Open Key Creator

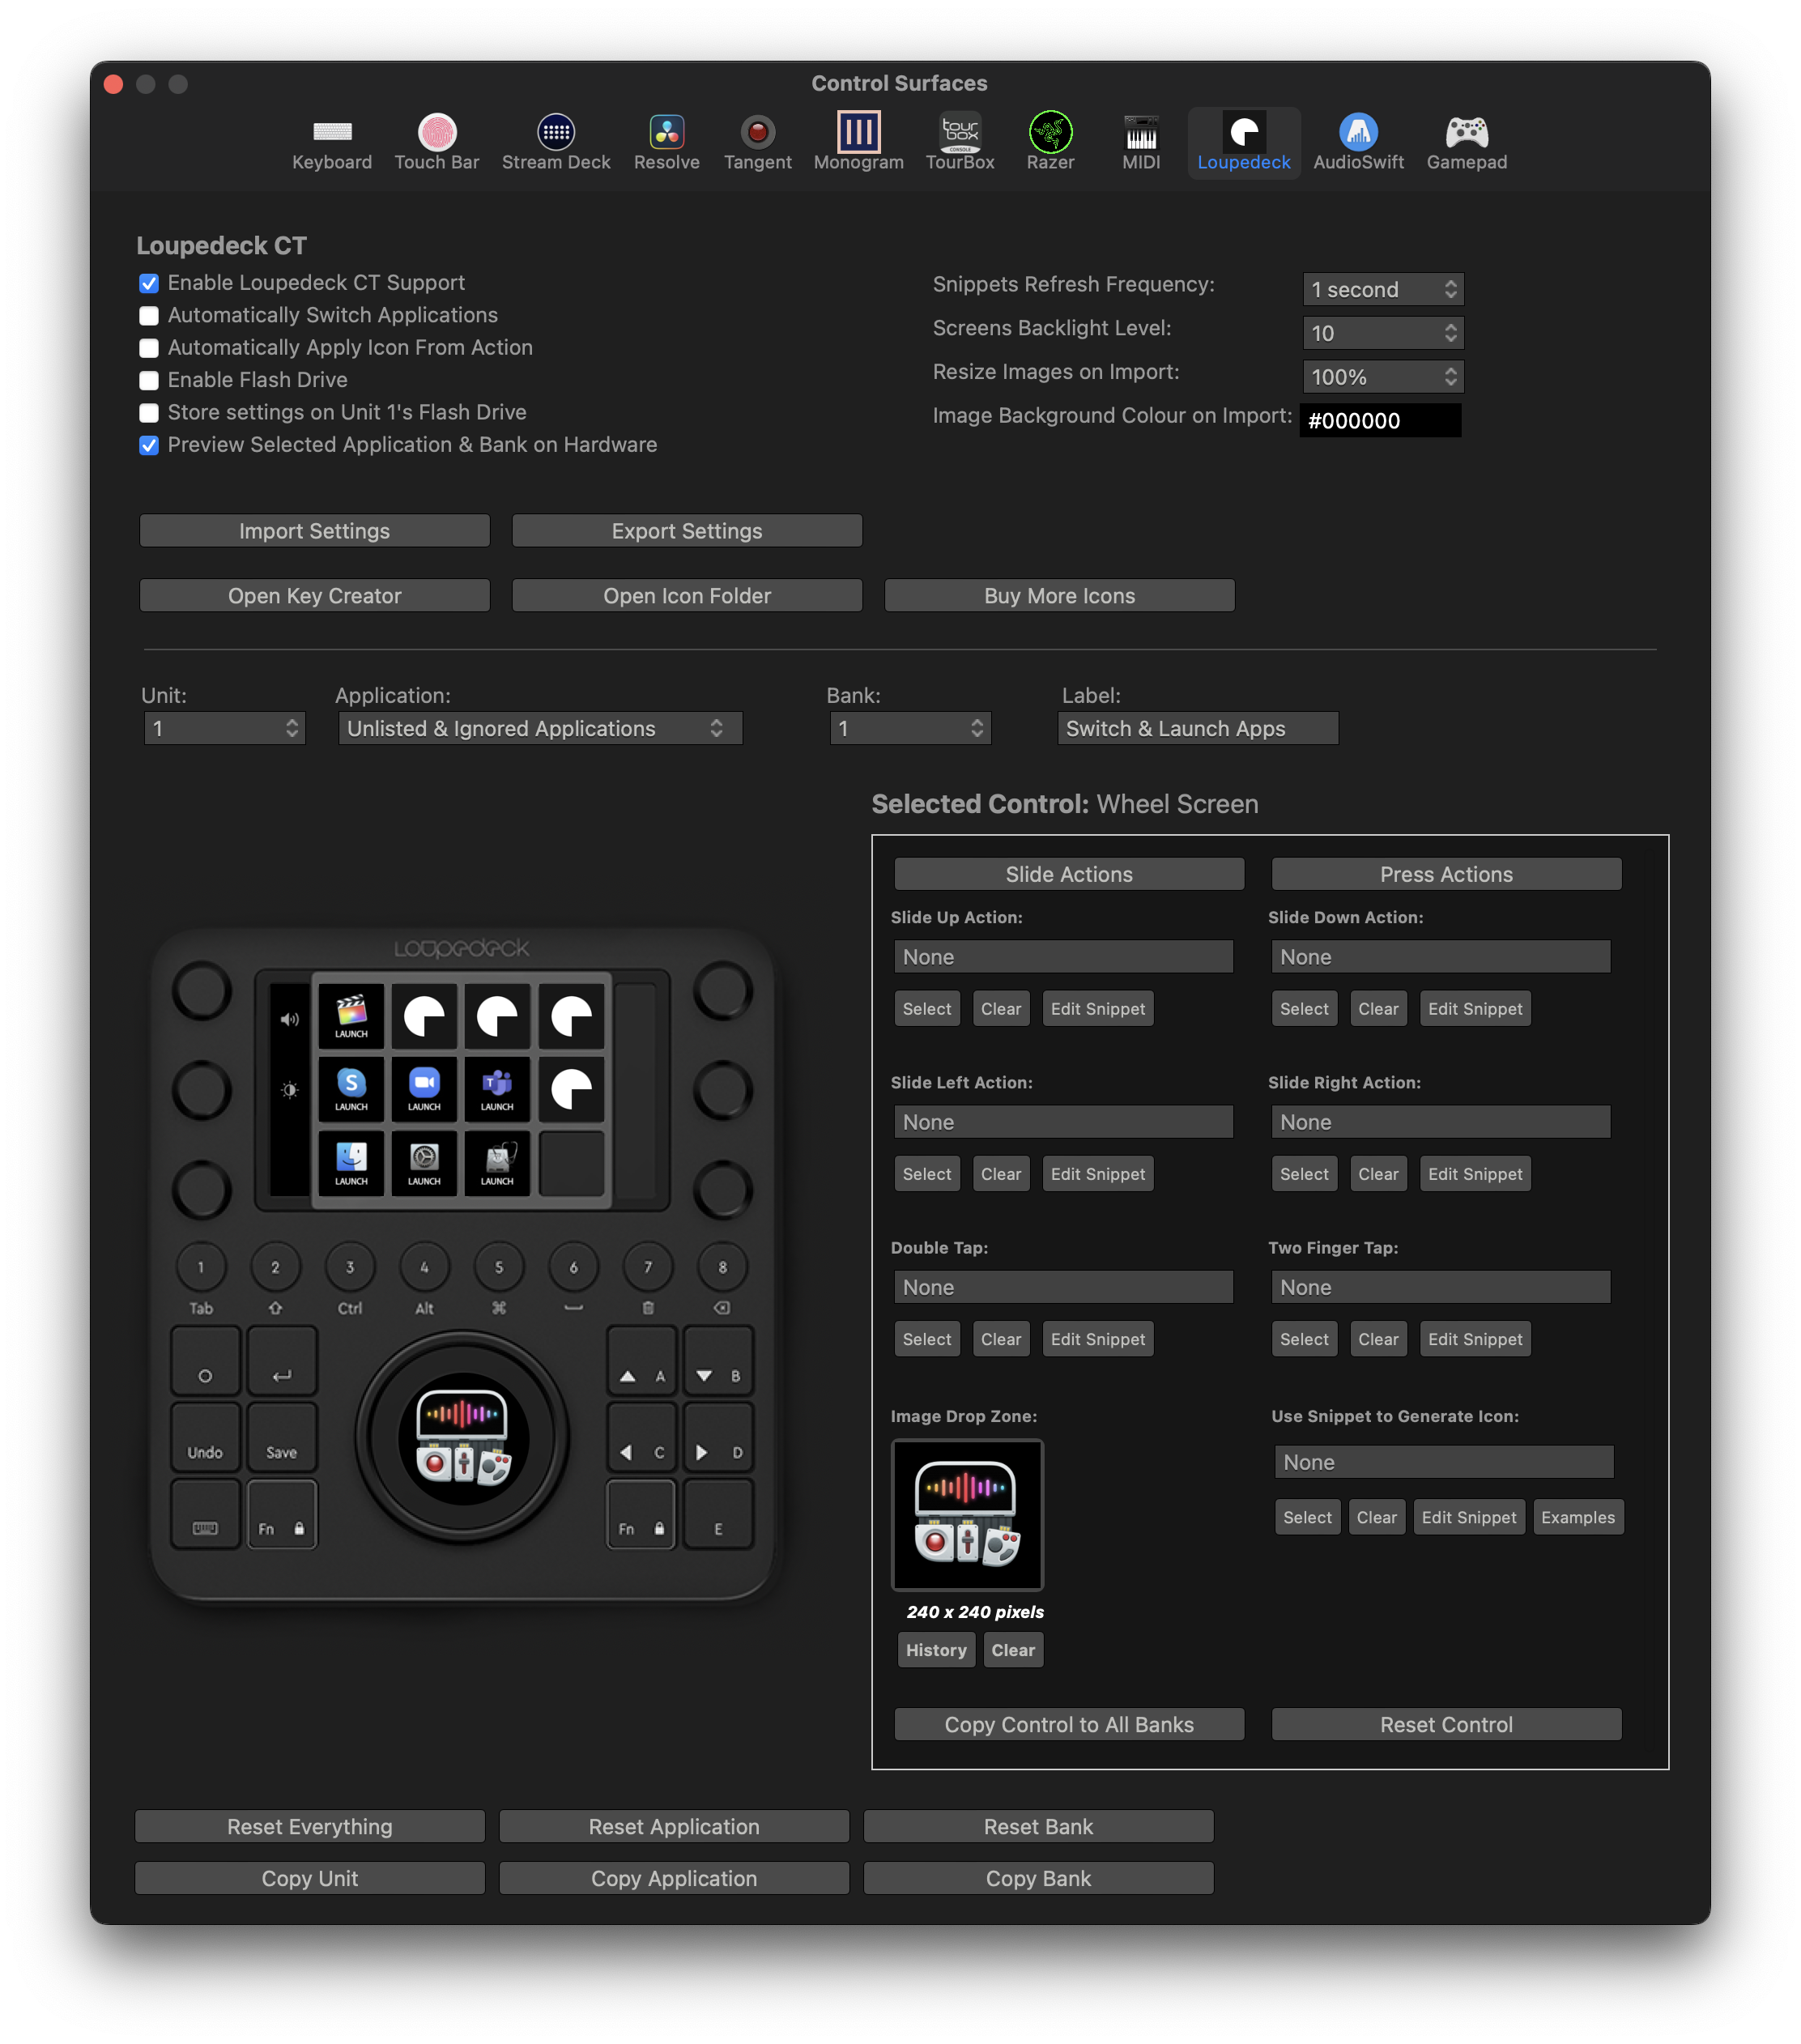315,596
